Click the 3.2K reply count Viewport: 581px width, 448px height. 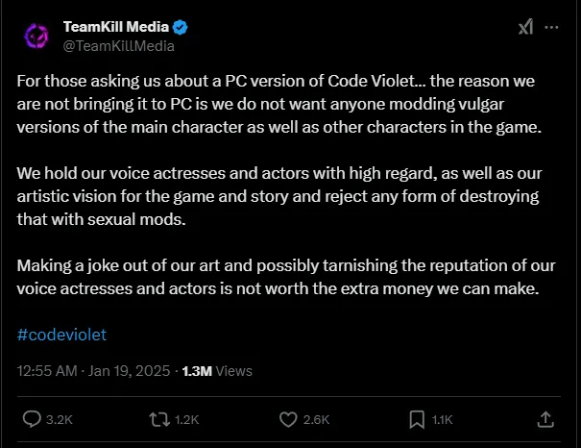click(60, 420)
